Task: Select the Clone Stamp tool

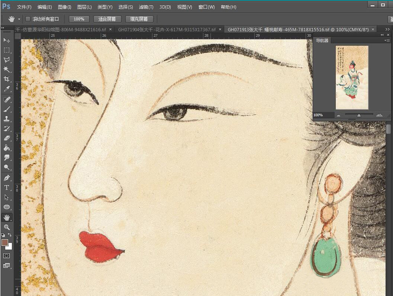Action: [7, 119]
